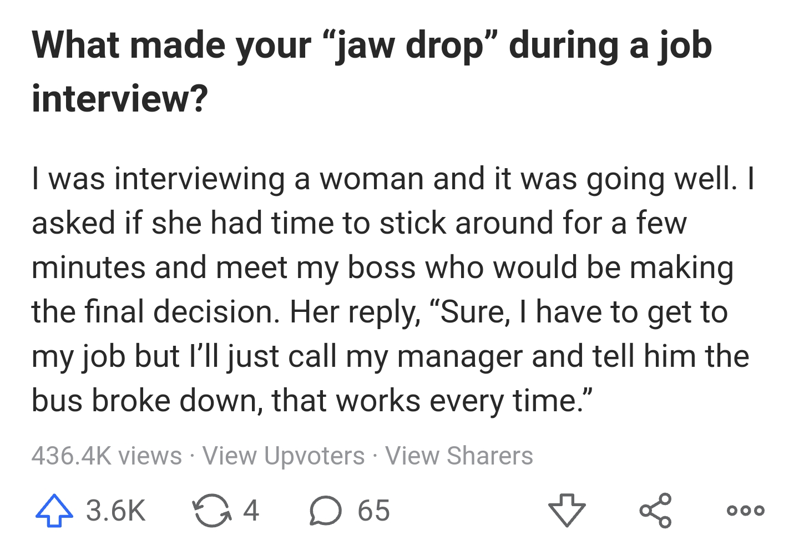Click the View Upvoters link
Image resolution: width=799 pixels, height=540 pixels.
[x=284, y=456]
